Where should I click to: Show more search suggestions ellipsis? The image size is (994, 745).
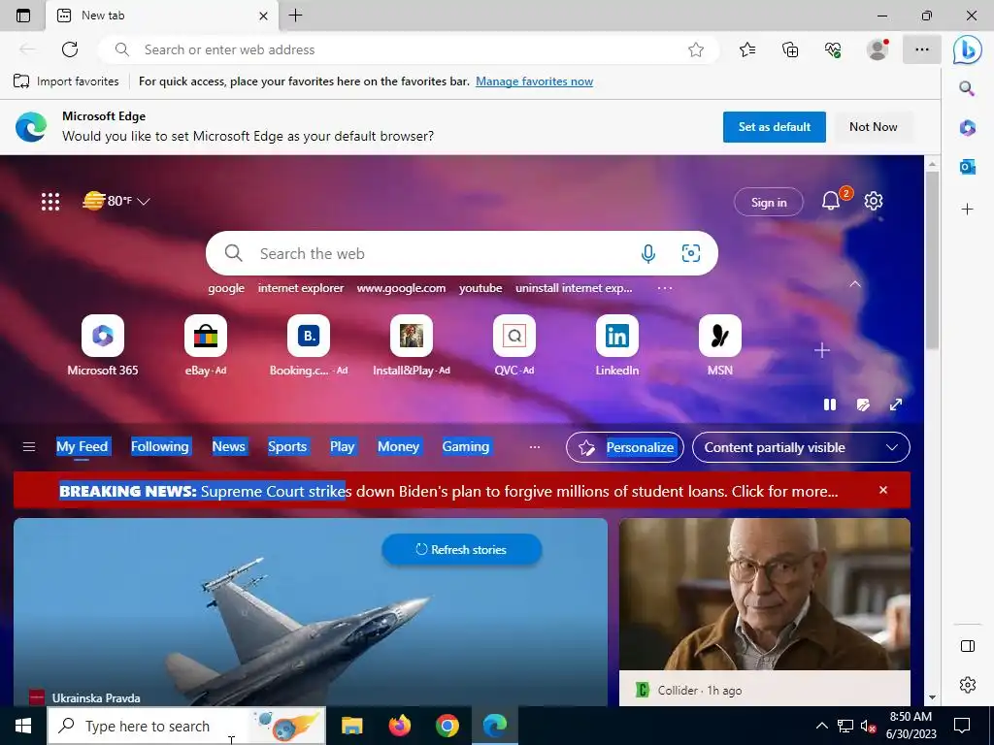pos(664,288)
